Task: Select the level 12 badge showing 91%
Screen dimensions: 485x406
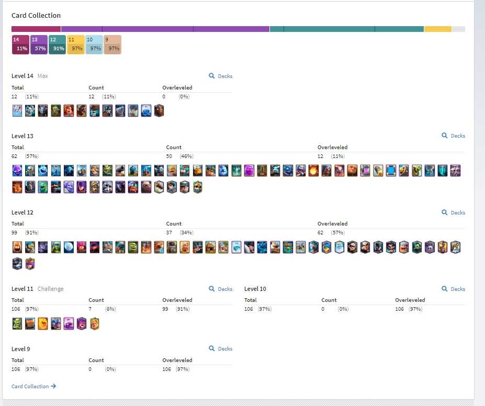Action: [57, 44]
